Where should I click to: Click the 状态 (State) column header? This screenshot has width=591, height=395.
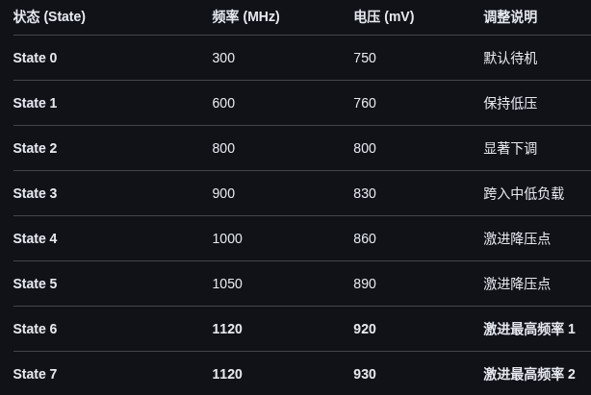click(49, 16)
